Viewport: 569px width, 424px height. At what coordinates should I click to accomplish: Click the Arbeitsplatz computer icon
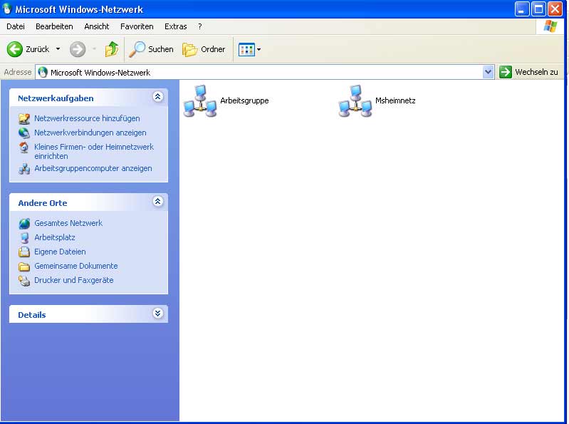(24, 237)
